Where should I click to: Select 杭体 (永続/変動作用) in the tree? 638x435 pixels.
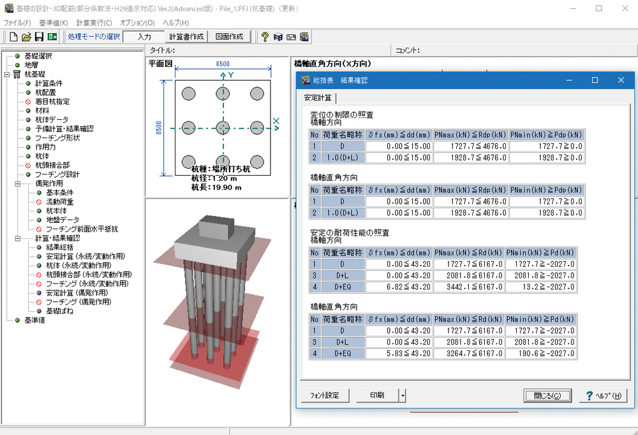tap(79, 266)
